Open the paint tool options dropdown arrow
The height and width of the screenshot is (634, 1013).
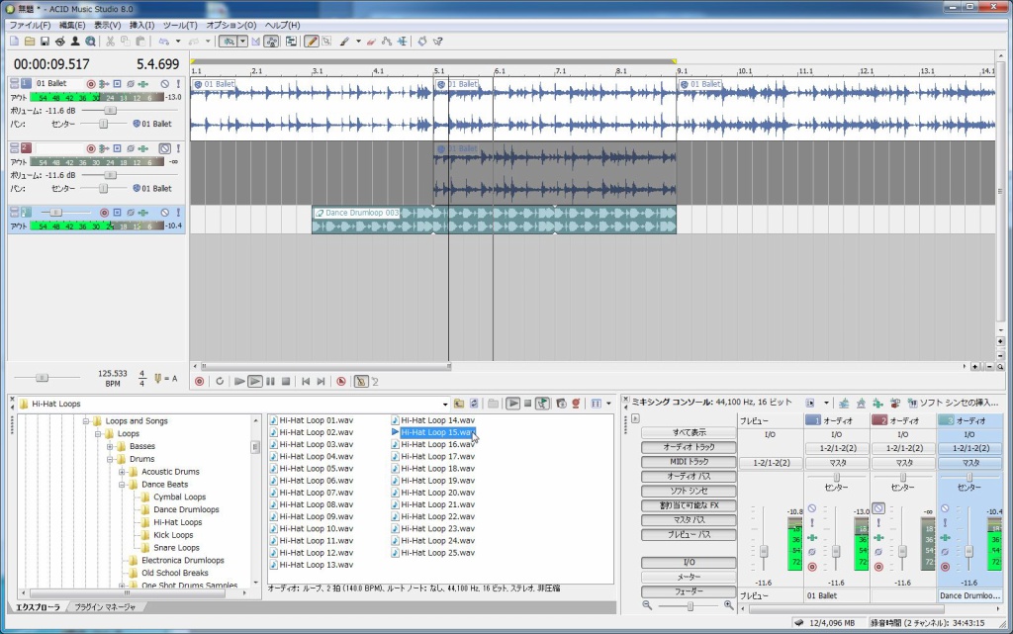point(358,42)
